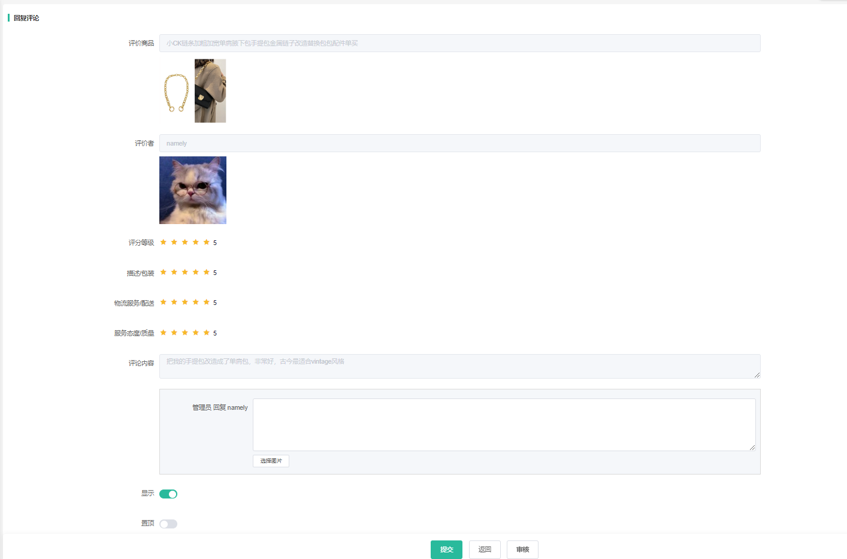847x559 pixels.
Task: Click the 评价商品 product name field
Action: 459,43
